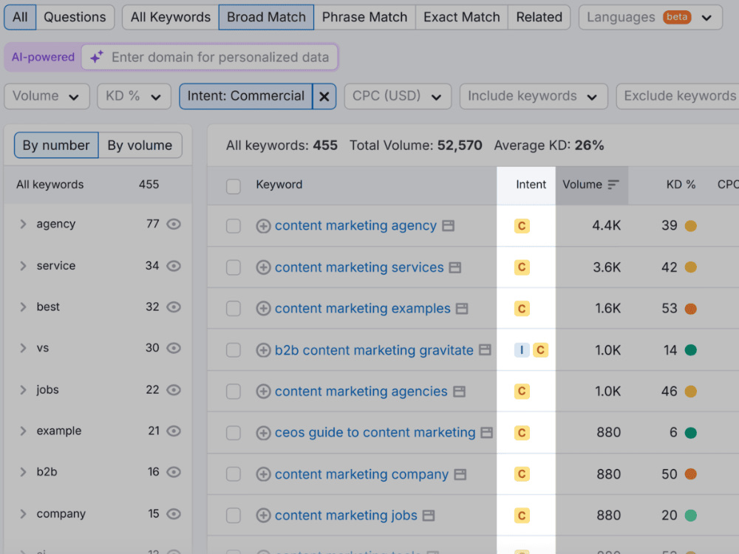Switch to the Phrase Match tab
739x554 pixels.
click(364, 18)
